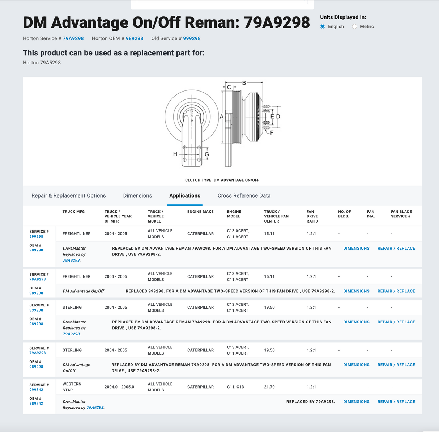The width and height of the screenshot is (439, 432).
Task: Open Old Service # 999298 link
Action: coord(192,38)
